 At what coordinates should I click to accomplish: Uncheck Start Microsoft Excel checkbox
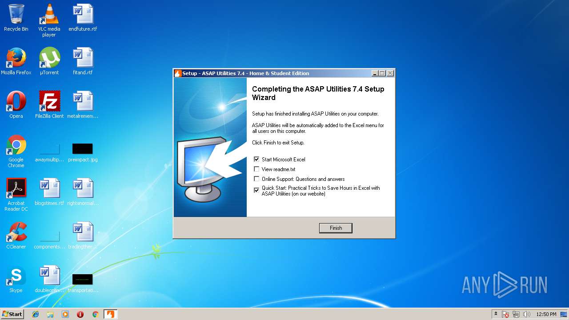point(256,159)
